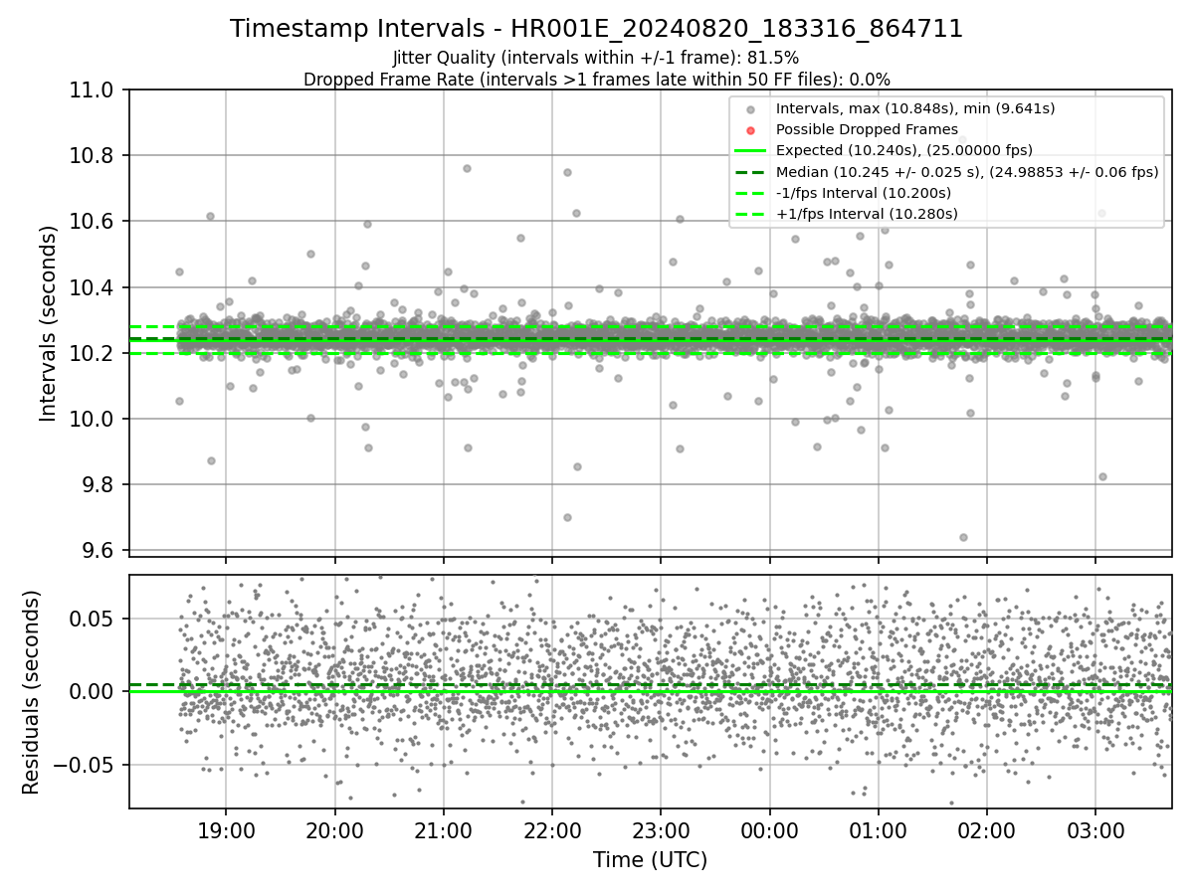Click the 'Dropped Frame Rate' subtitle line showing 0.0%
This screenshot has width=1194, height=895.
[x=596, y=80]
